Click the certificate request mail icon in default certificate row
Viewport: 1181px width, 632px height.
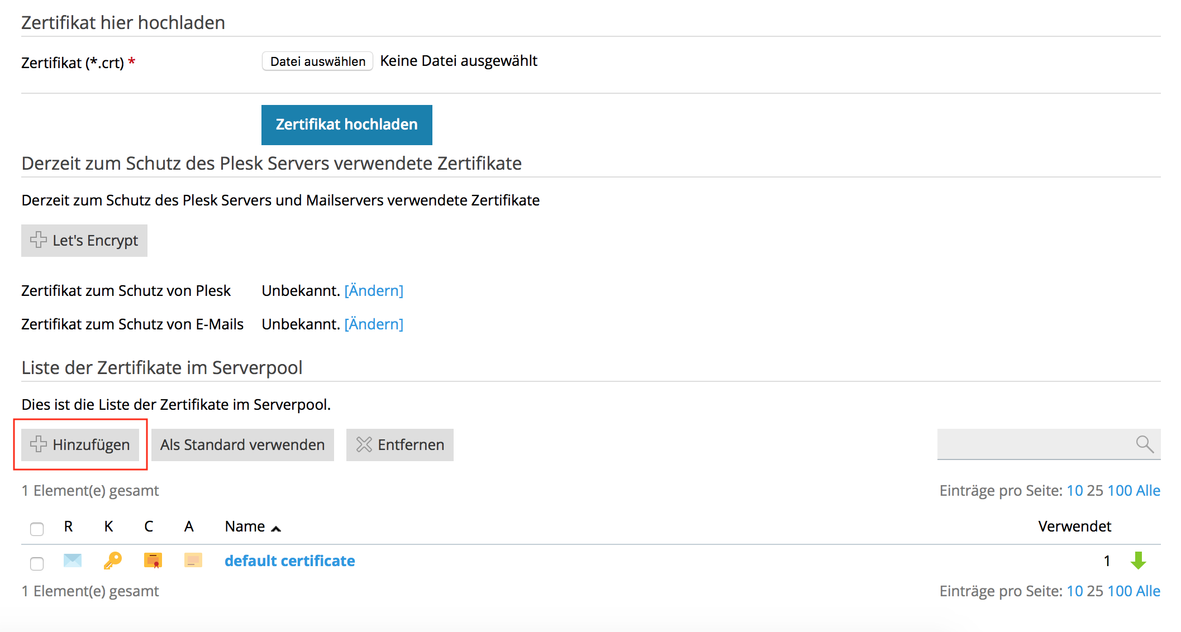click(73, 560)
